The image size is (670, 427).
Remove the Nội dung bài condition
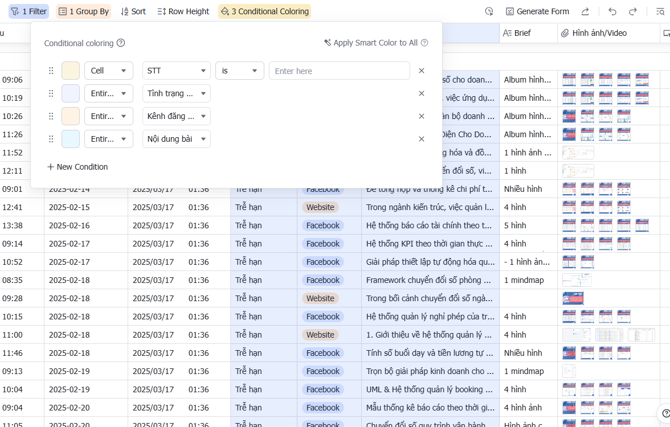422,139
